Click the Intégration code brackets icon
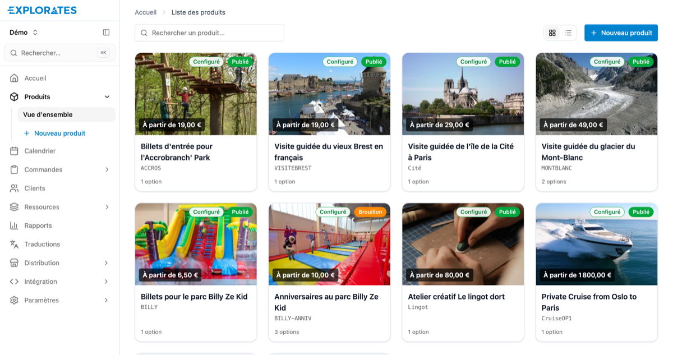 coord(14,282)
